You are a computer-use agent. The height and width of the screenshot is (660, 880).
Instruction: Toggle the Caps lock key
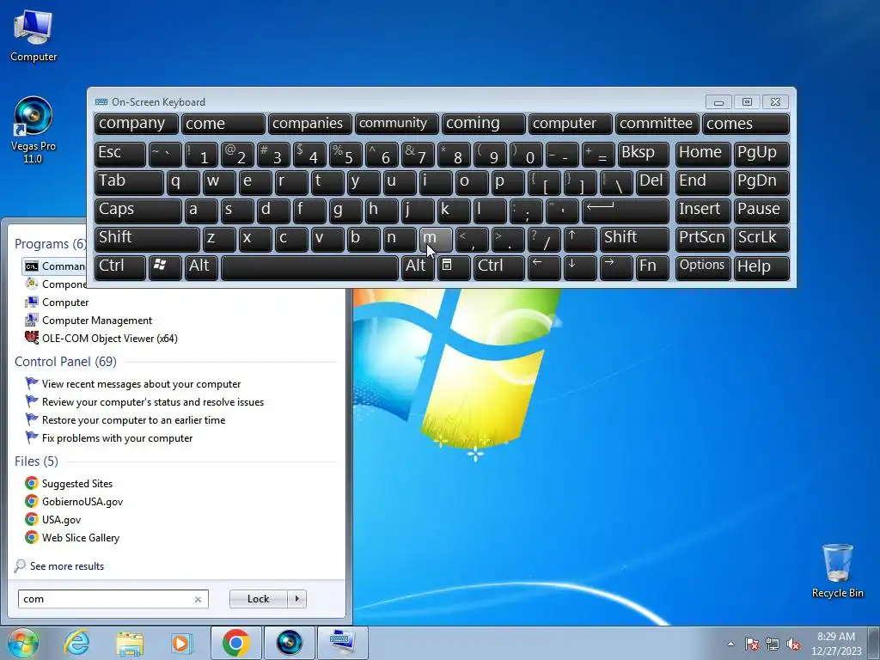pos(138,211)
